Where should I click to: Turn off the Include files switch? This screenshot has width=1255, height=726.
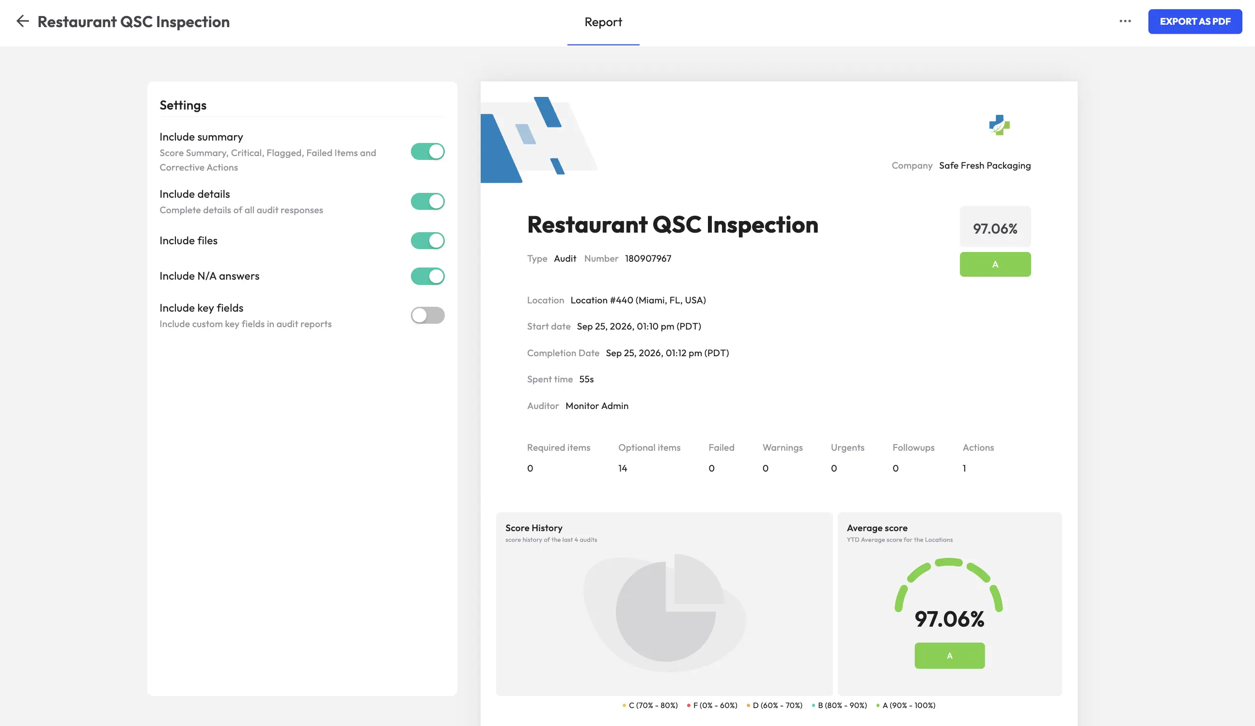427,240
